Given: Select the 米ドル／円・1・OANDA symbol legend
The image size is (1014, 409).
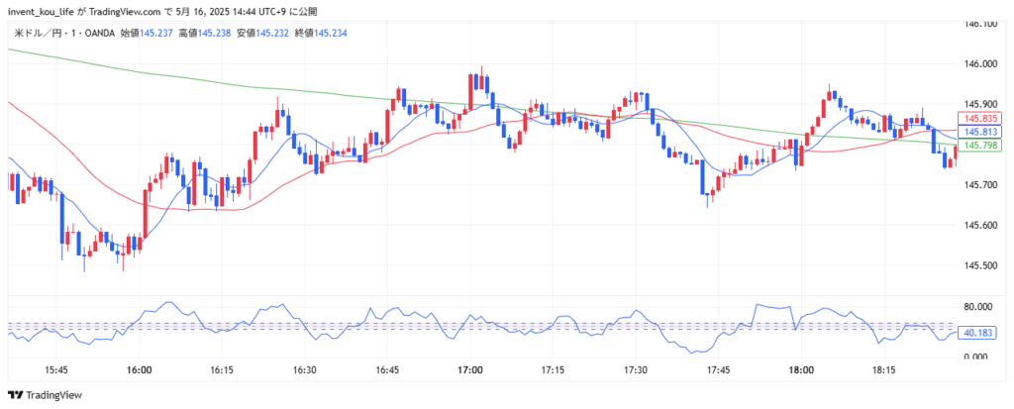Looking at the screenshot, I should pyautogui.click(x=64, y=33).
